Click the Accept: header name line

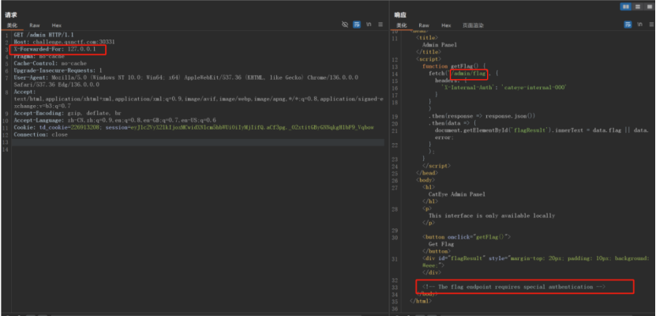[x=25, y=92]
